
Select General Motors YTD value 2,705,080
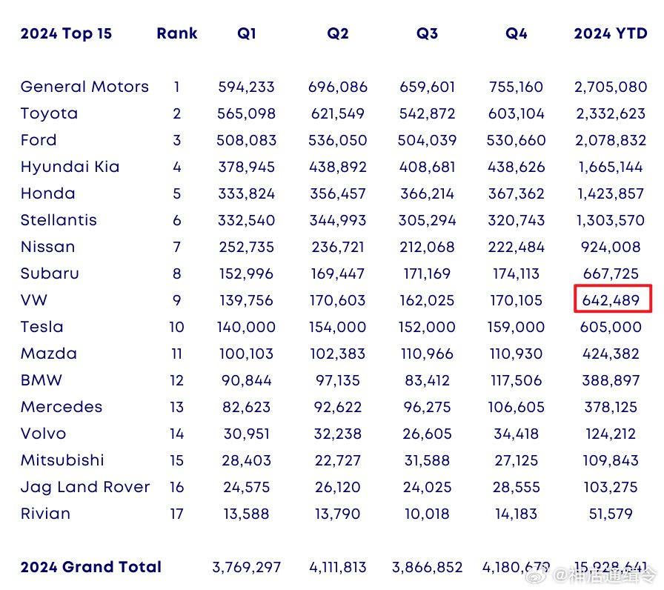coord(611,87)
